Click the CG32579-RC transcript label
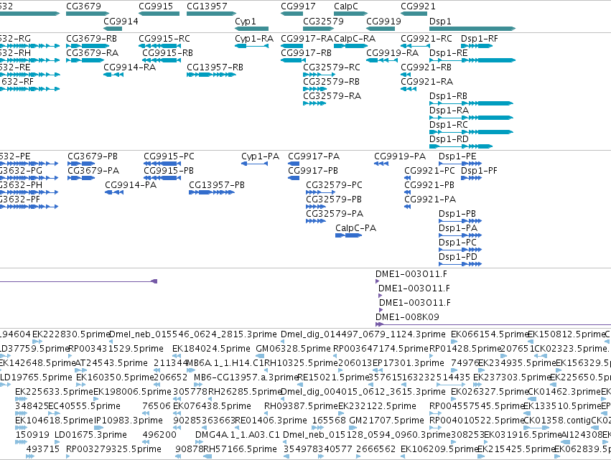611x460 pixels. click(x=332, y=67)
